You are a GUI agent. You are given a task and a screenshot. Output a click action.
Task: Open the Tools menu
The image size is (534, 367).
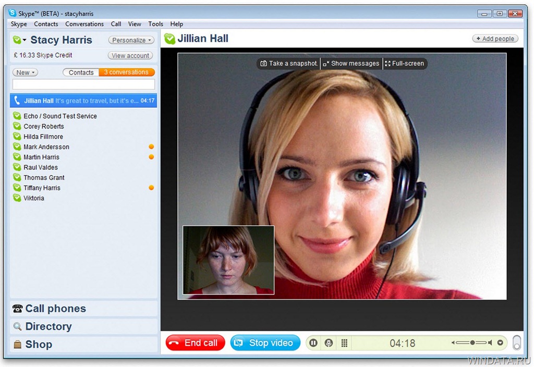[x=155, y=24]
